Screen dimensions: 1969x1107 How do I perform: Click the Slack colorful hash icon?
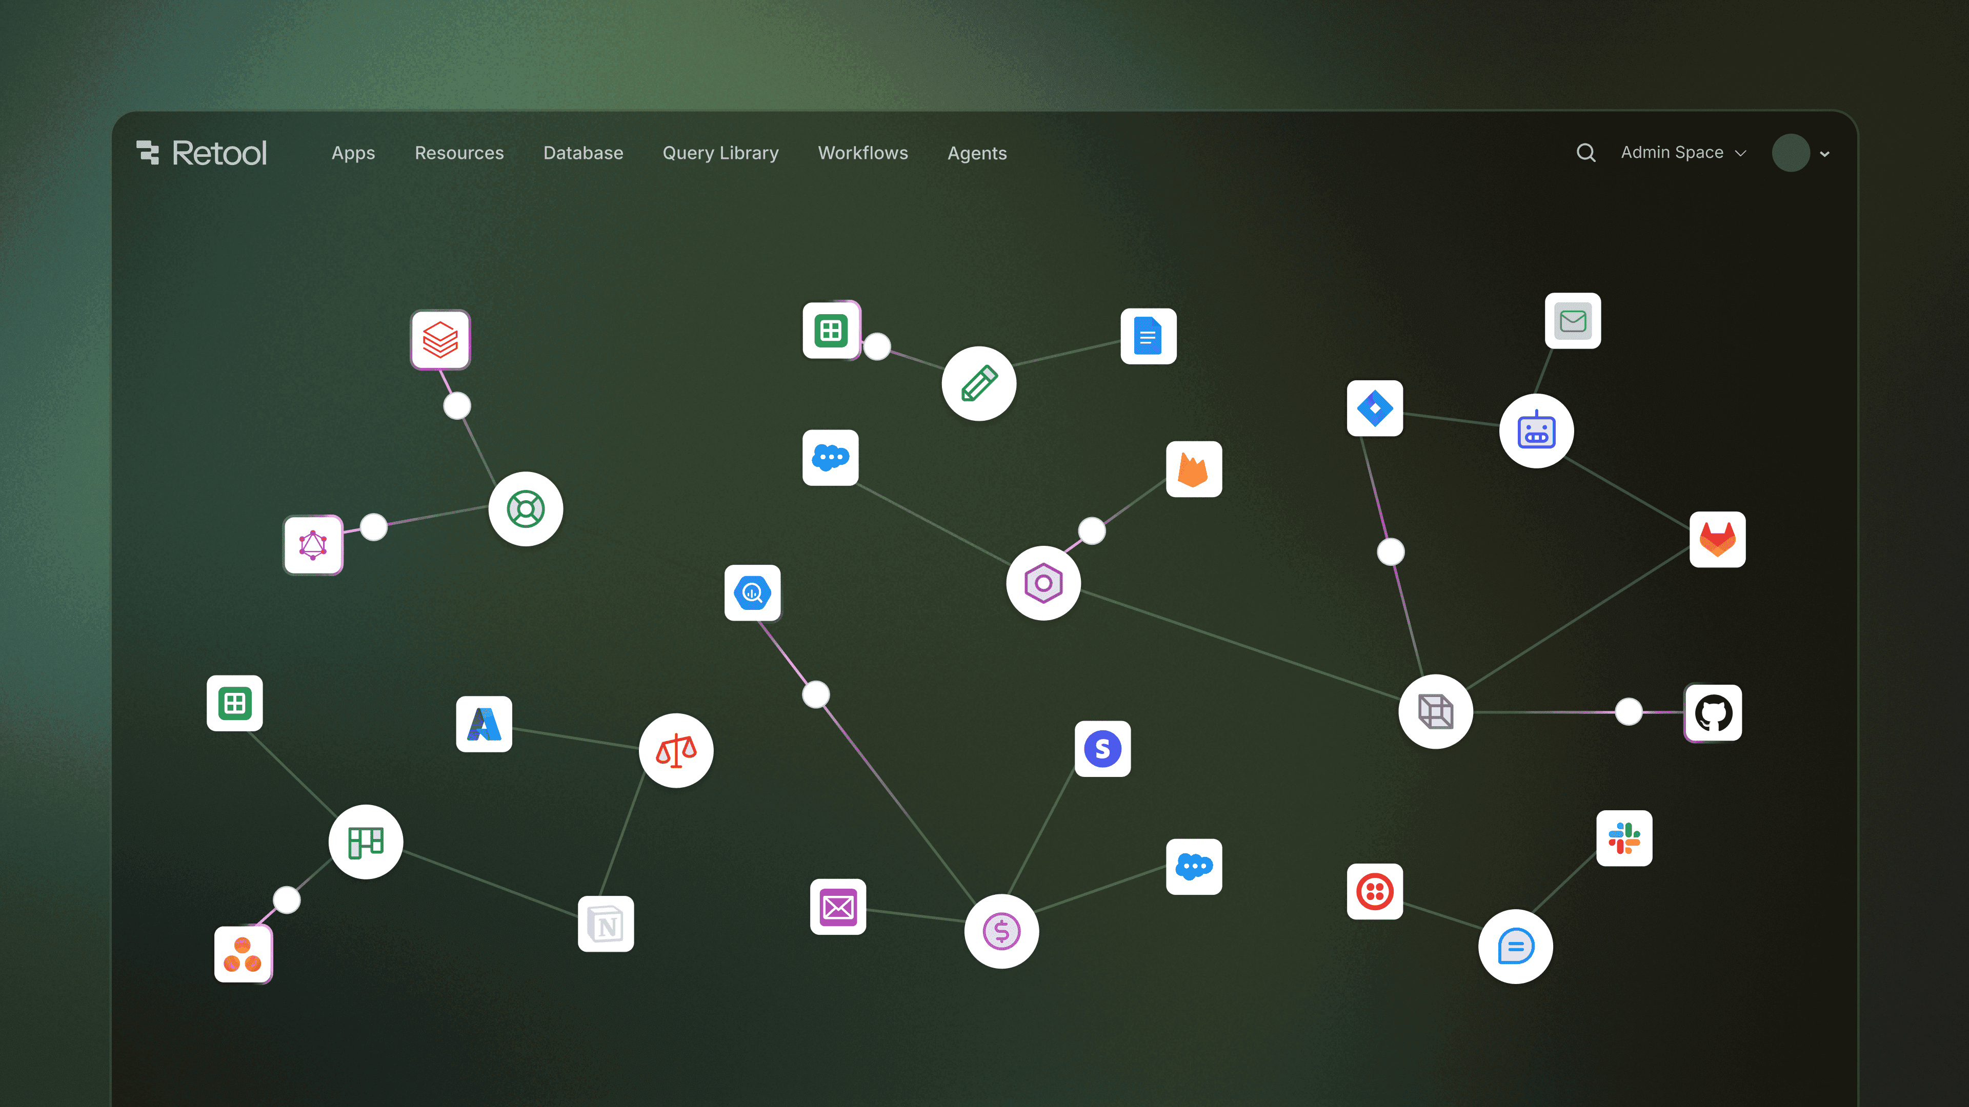point(1624,838)
